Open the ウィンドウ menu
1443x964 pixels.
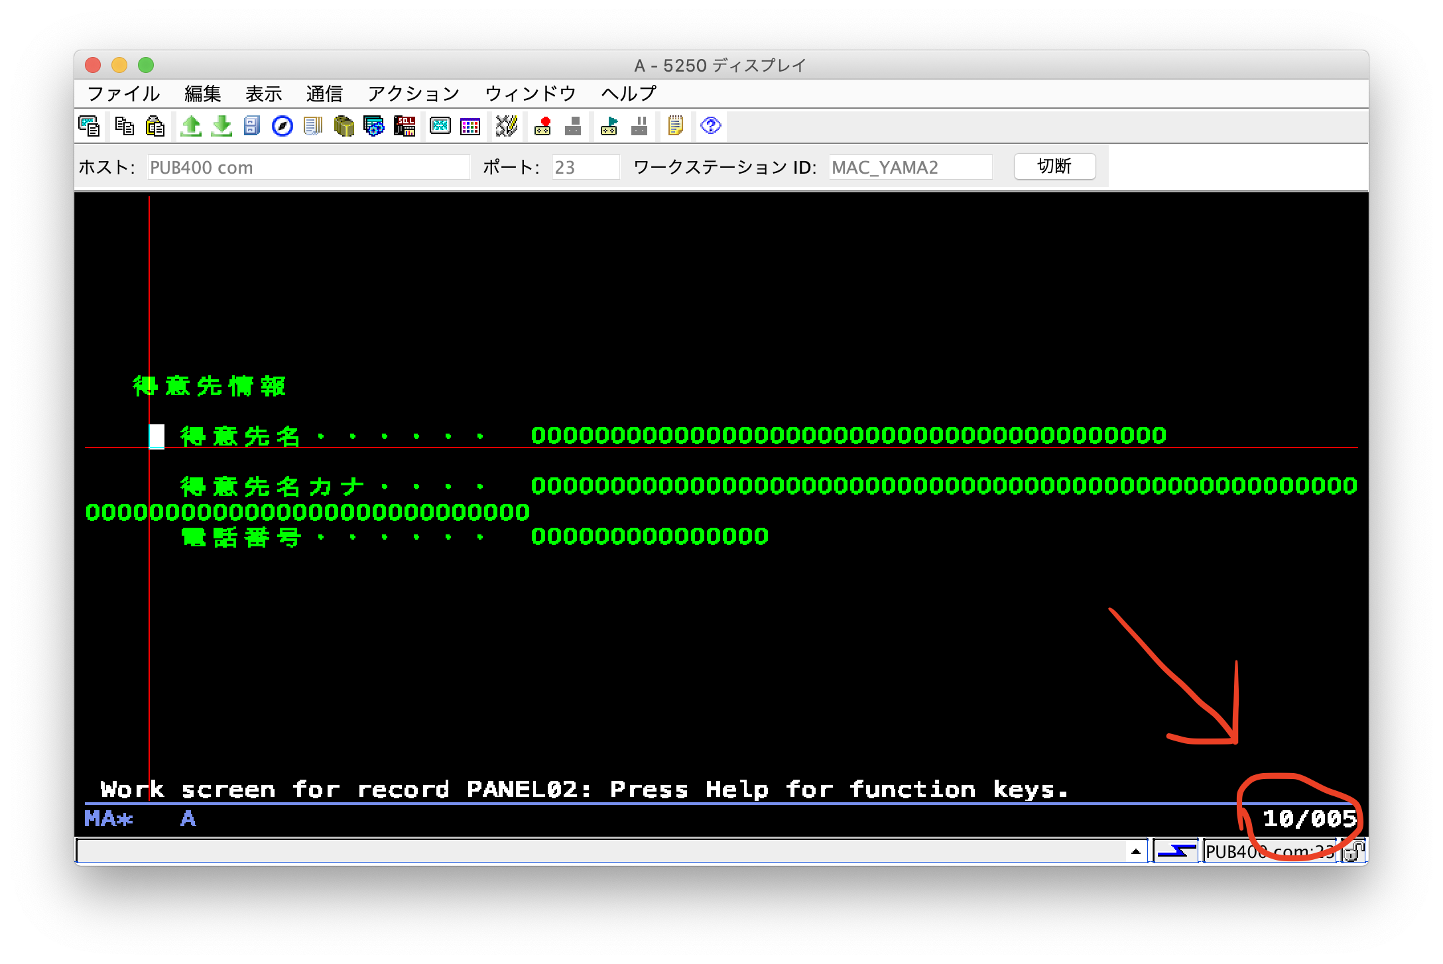tap(530, 93)
